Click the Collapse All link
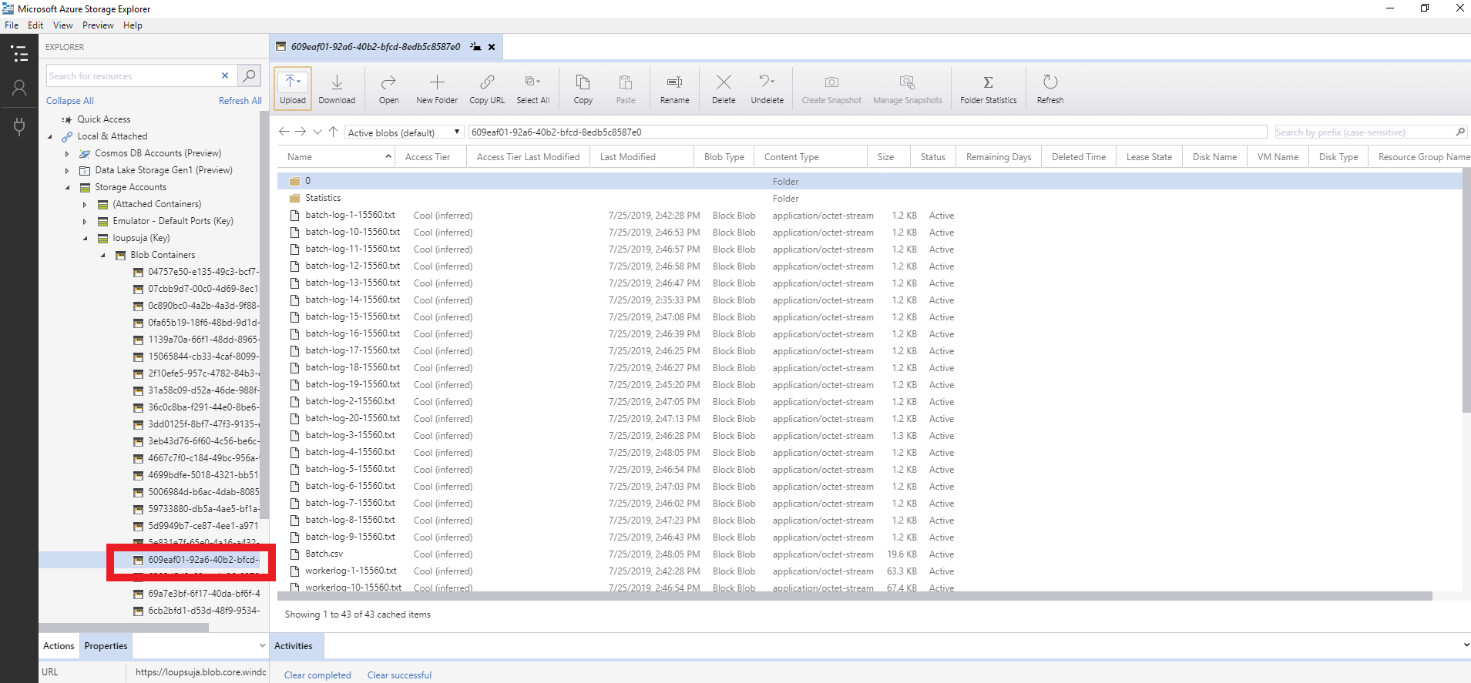1471x683 pixels. point(69,101)
